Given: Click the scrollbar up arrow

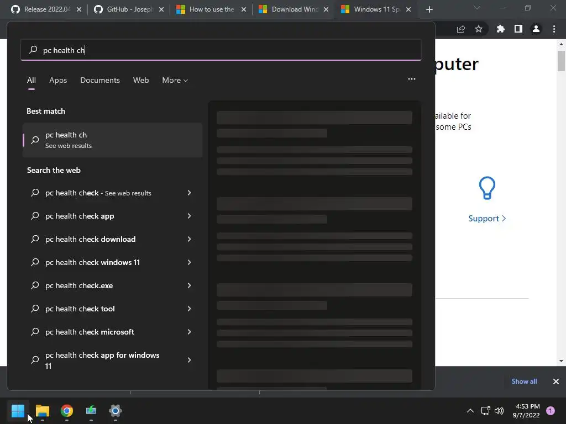Looking at the screenshot, I should [561, 44].
